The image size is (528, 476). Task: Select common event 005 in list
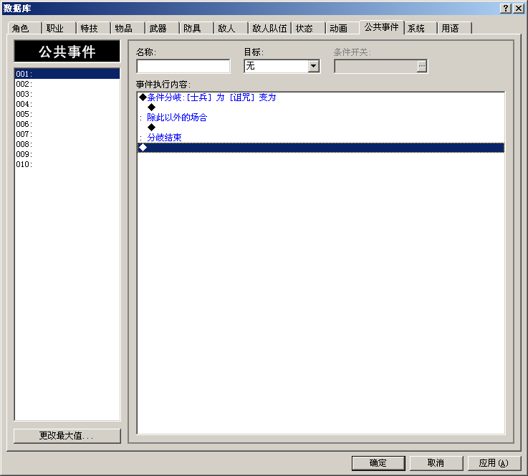coord(67,114)
